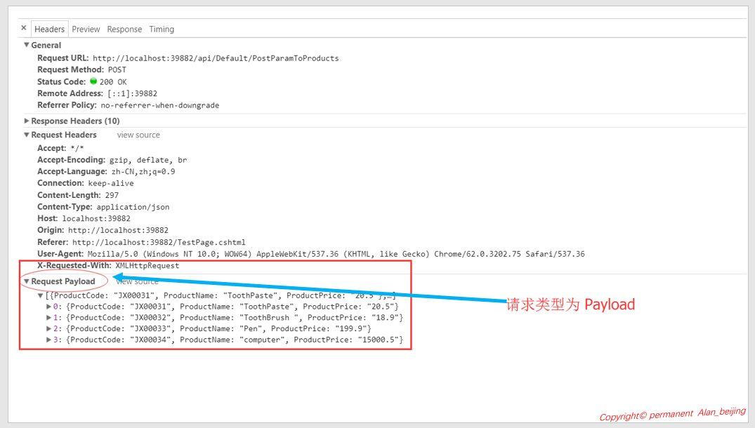Collapse the Request Payload section
The height and width of the screenshot is (428, 755).
[27, 281]
